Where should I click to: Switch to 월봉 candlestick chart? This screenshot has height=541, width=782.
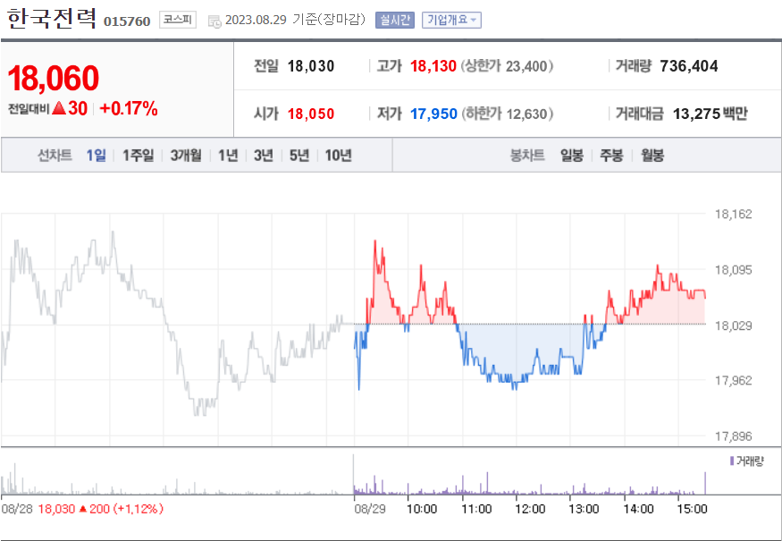(652, 156)
